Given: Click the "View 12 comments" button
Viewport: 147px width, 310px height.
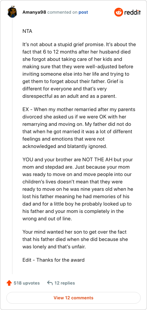Looking at the screenshot, I should 73,298.
